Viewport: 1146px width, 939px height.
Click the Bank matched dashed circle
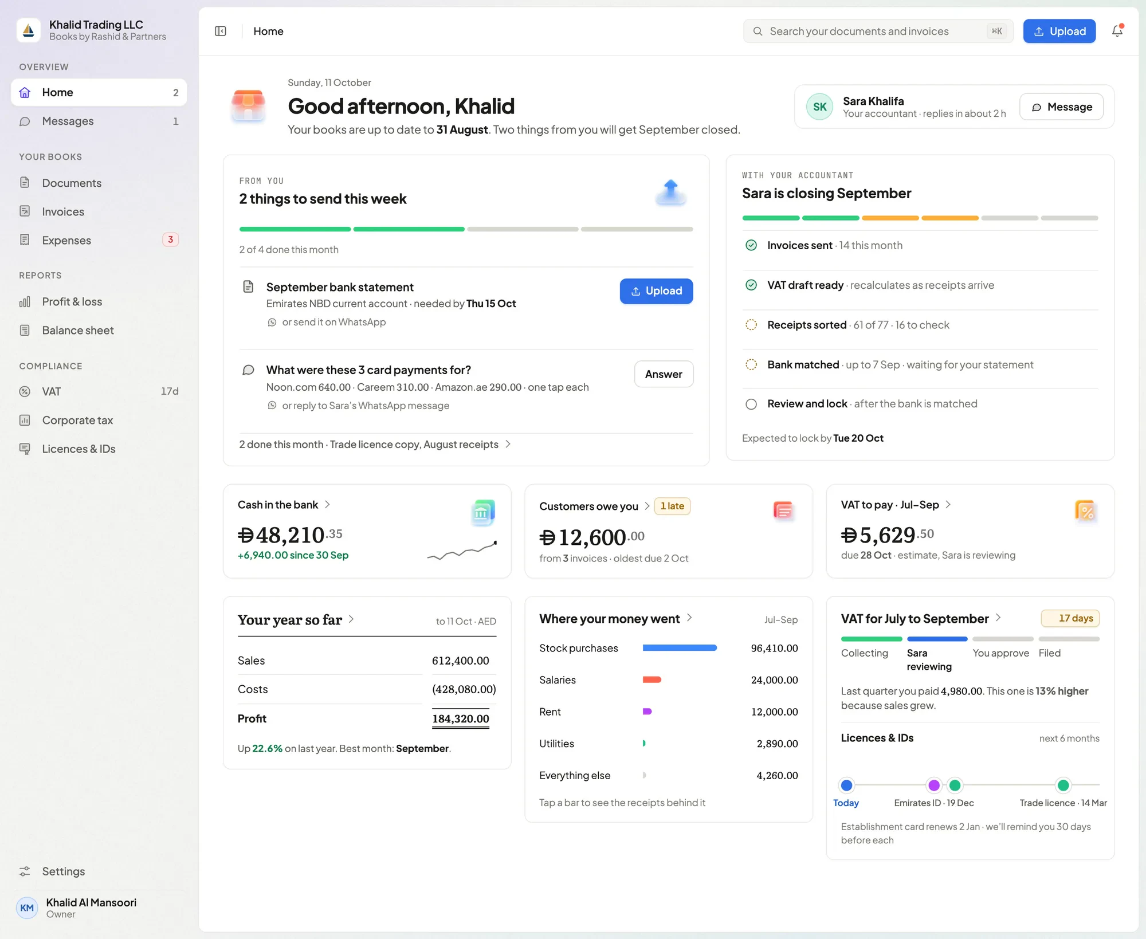751,364
